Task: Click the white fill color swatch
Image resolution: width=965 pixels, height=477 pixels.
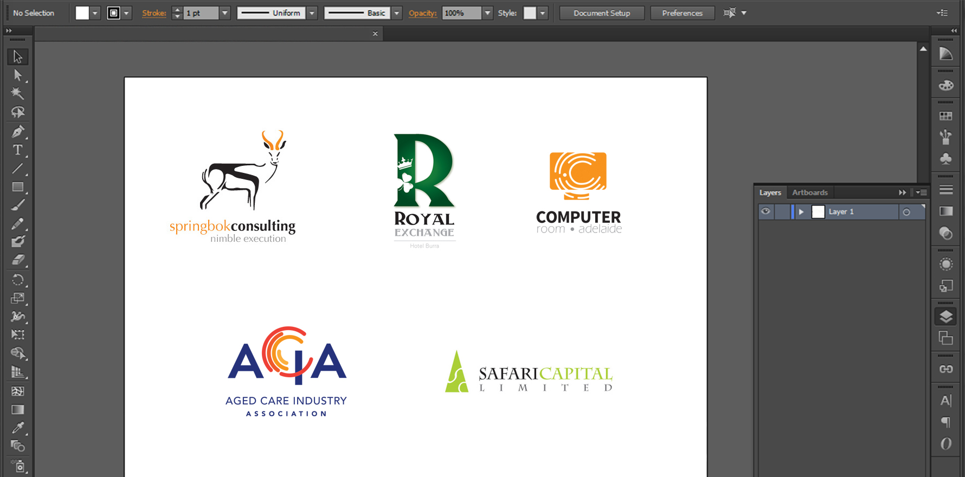Action: [x=82, y=13]
